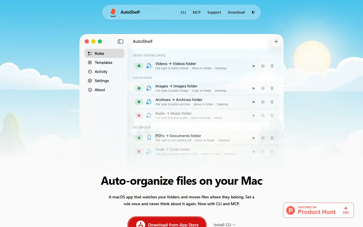Click the Auto-organize files on your Mac heading
Viewport: 363px width, 227px height.
(181, 181)
